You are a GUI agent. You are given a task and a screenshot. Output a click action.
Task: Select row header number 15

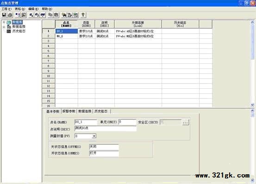pyautogui.click(x=49, y=101)
